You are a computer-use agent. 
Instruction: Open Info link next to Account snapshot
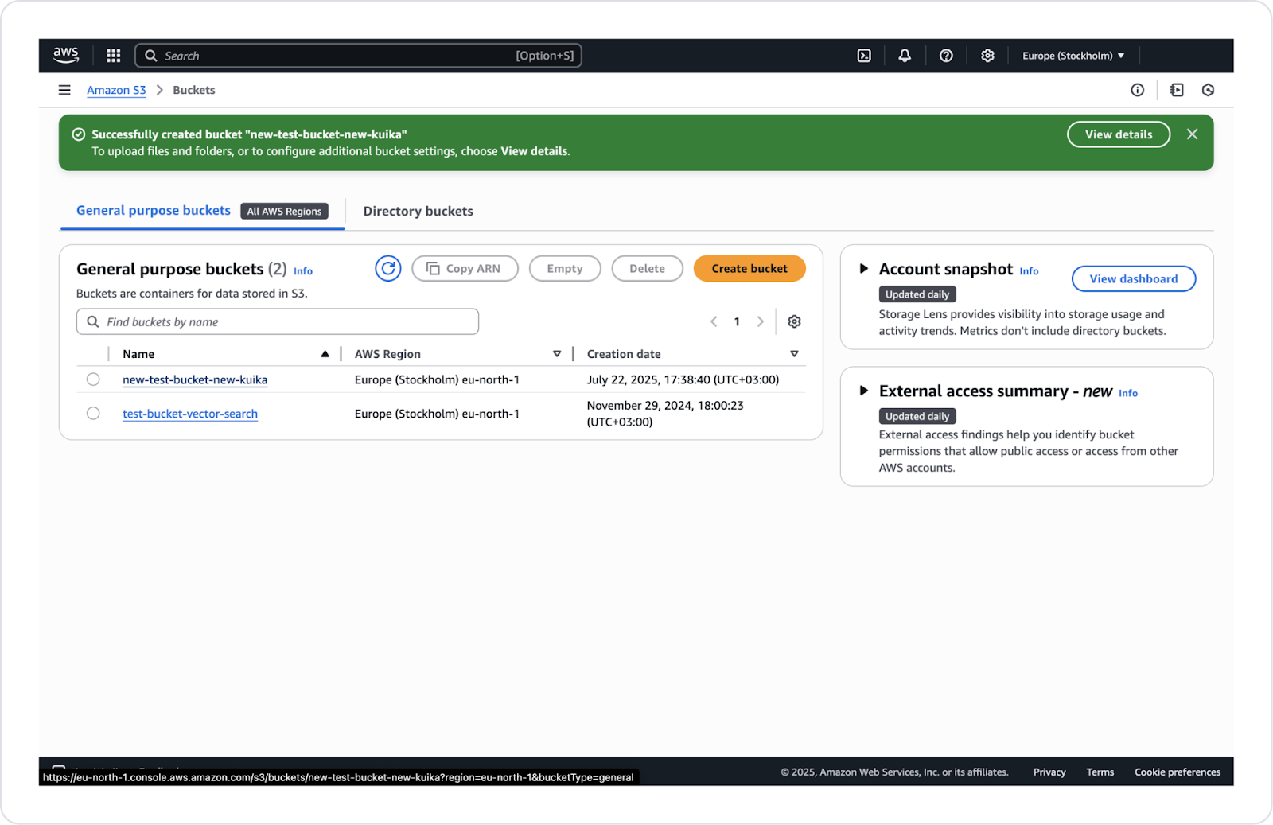(x=1029, y=271)
